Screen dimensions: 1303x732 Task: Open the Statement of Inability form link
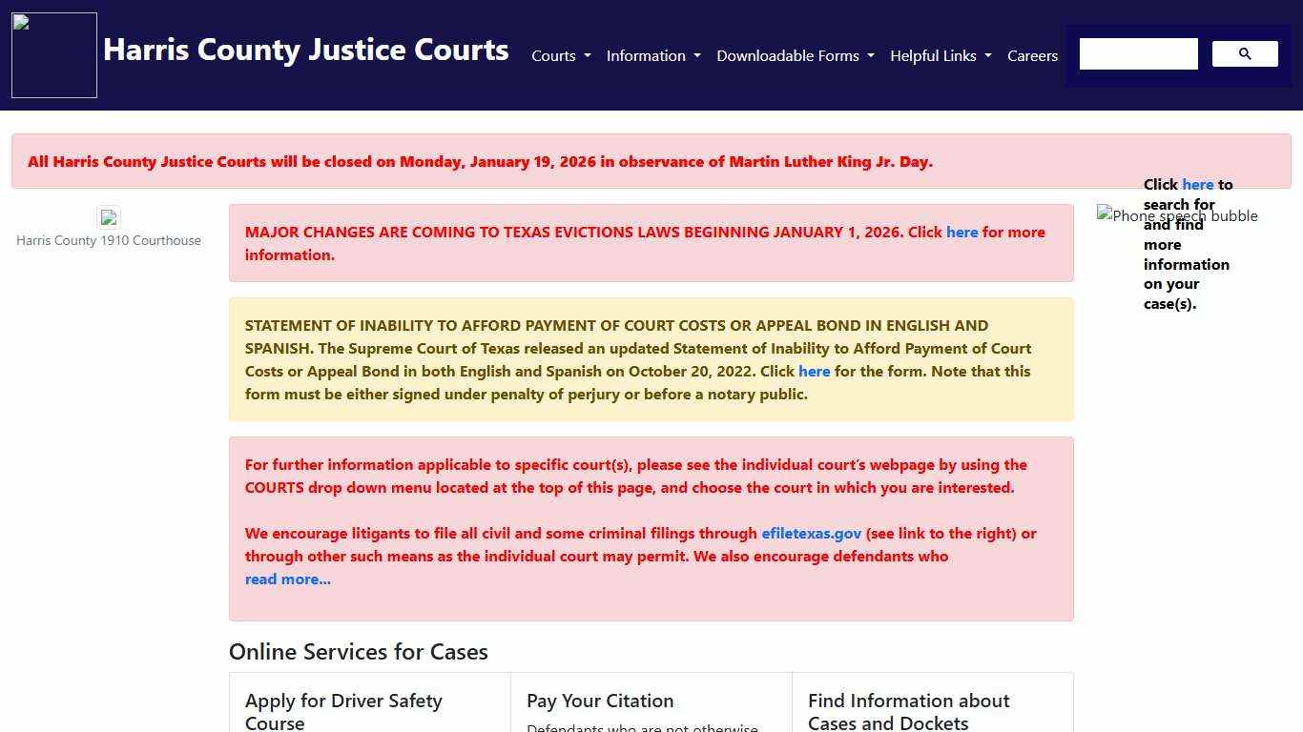point(814,371)
